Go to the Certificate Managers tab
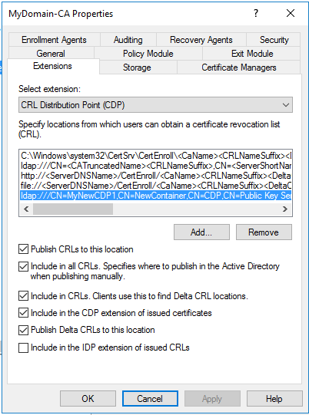Screen dimensions: 309x415 pos(239,68)
